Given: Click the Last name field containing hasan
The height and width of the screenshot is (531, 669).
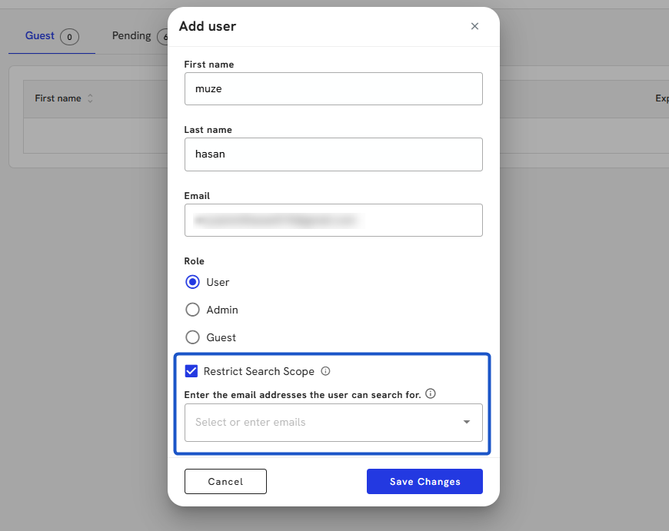Looking at the screenshot, I should (333, 154).
